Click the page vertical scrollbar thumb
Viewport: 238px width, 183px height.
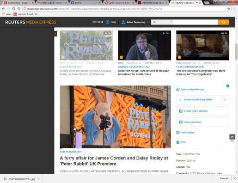point(236,52)
